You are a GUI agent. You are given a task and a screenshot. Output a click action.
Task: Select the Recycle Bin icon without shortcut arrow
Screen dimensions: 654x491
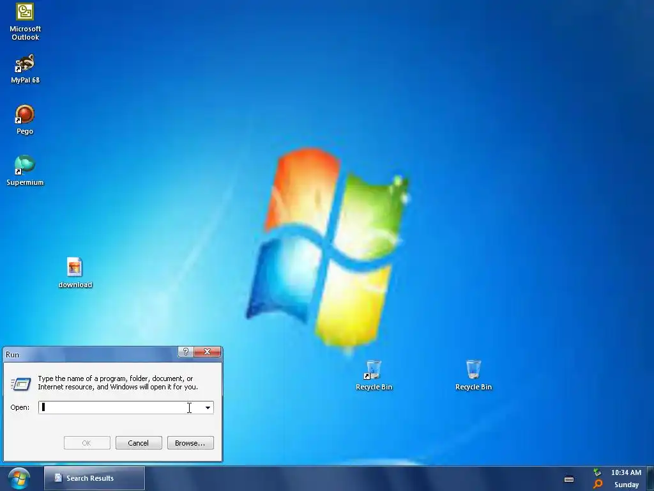click(473, 375)
